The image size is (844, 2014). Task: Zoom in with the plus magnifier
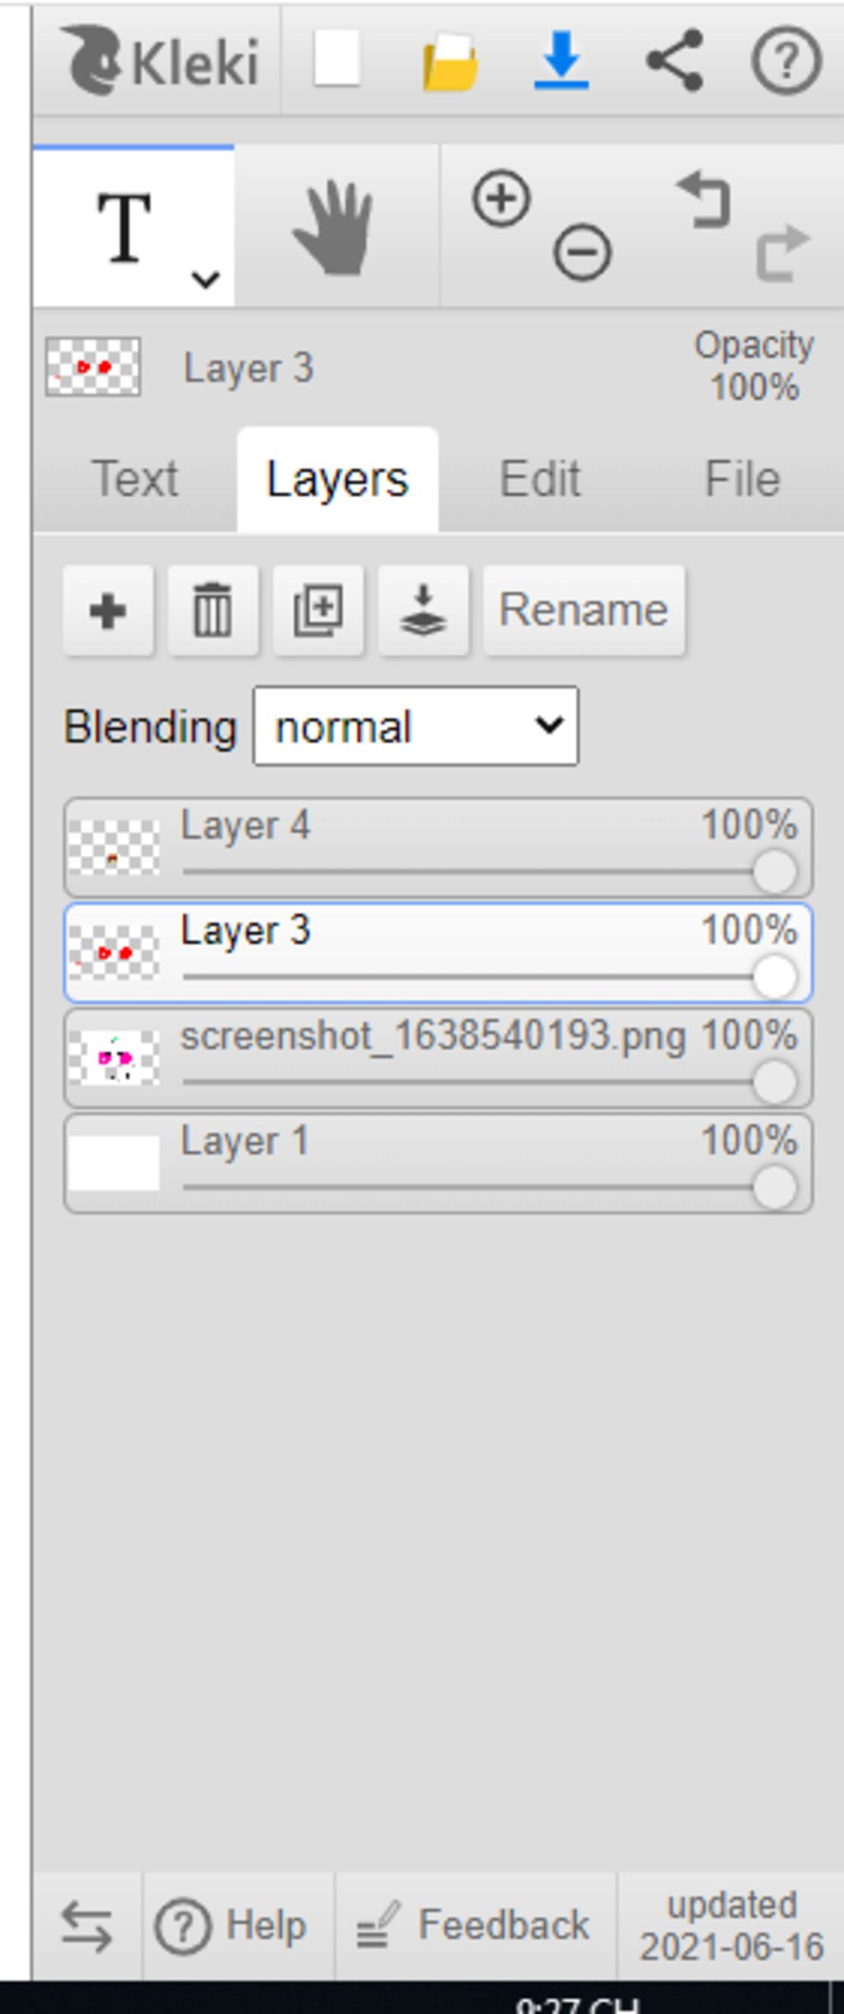501,199
